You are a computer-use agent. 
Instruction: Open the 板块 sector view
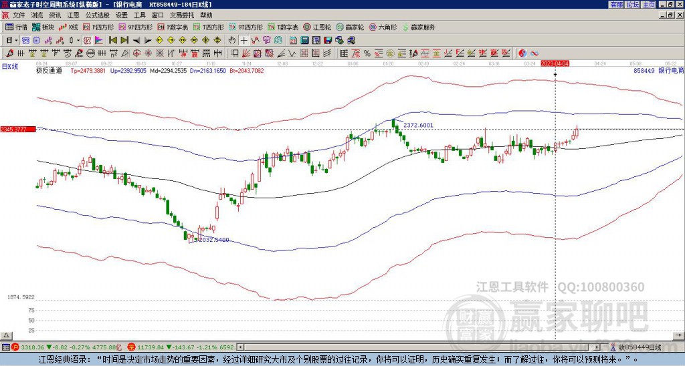pos(43,27)
